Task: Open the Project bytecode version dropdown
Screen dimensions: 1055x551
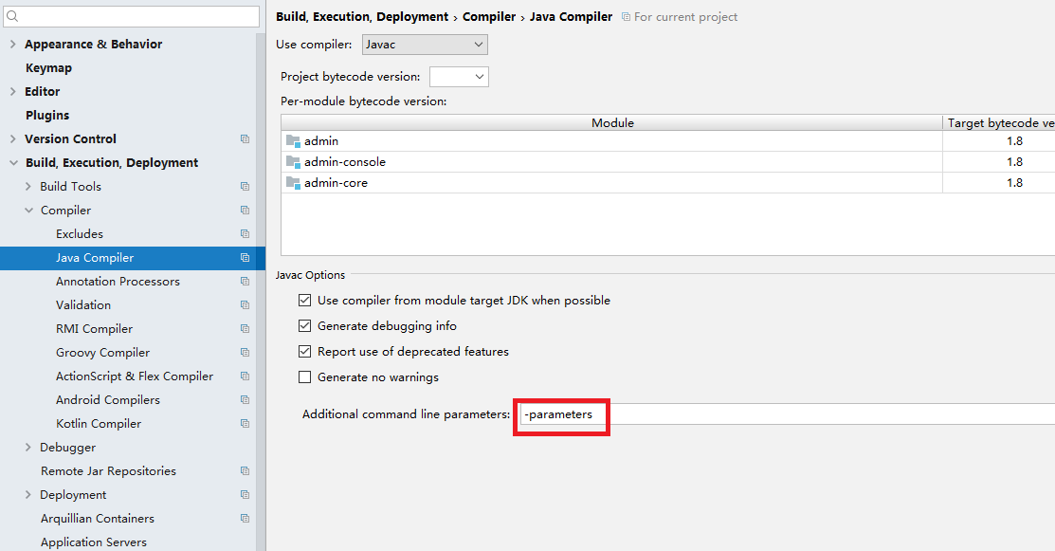Action: tap(459, 77)
